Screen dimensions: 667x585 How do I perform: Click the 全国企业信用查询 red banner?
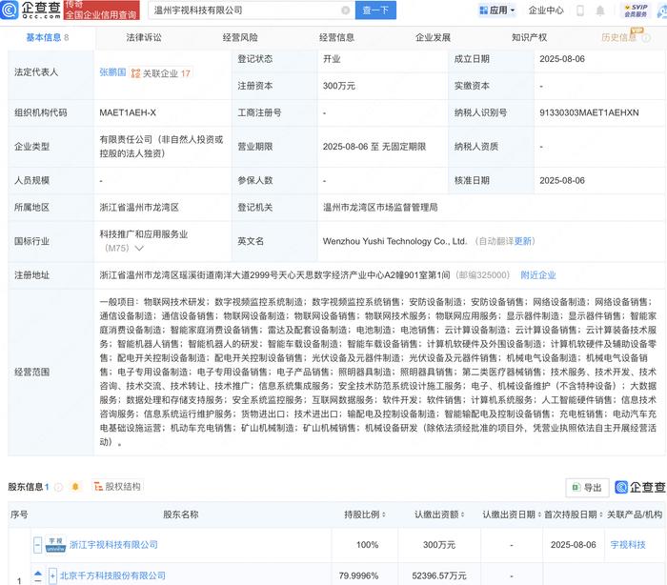tap(101, 10)
